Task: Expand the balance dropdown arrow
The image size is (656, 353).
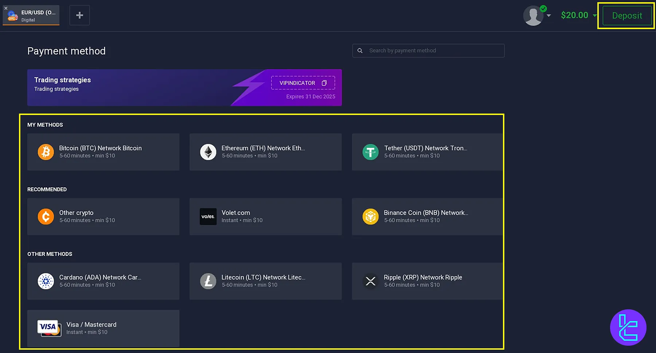Action: click(595, 15)
